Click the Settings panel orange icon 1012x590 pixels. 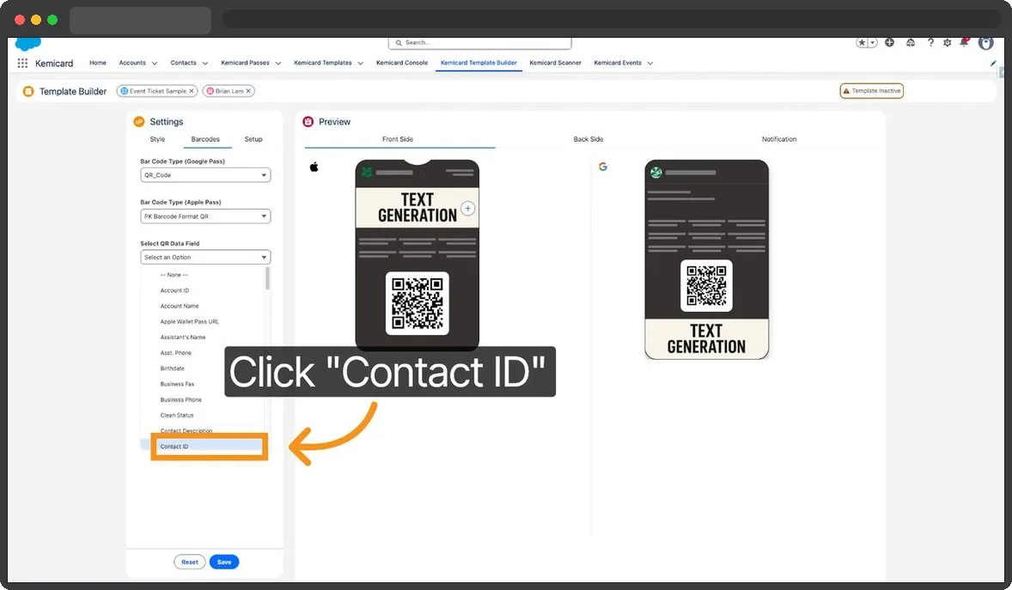[139, 122]
